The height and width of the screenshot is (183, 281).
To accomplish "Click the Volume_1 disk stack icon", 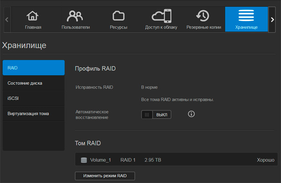I will click(84, 160).
